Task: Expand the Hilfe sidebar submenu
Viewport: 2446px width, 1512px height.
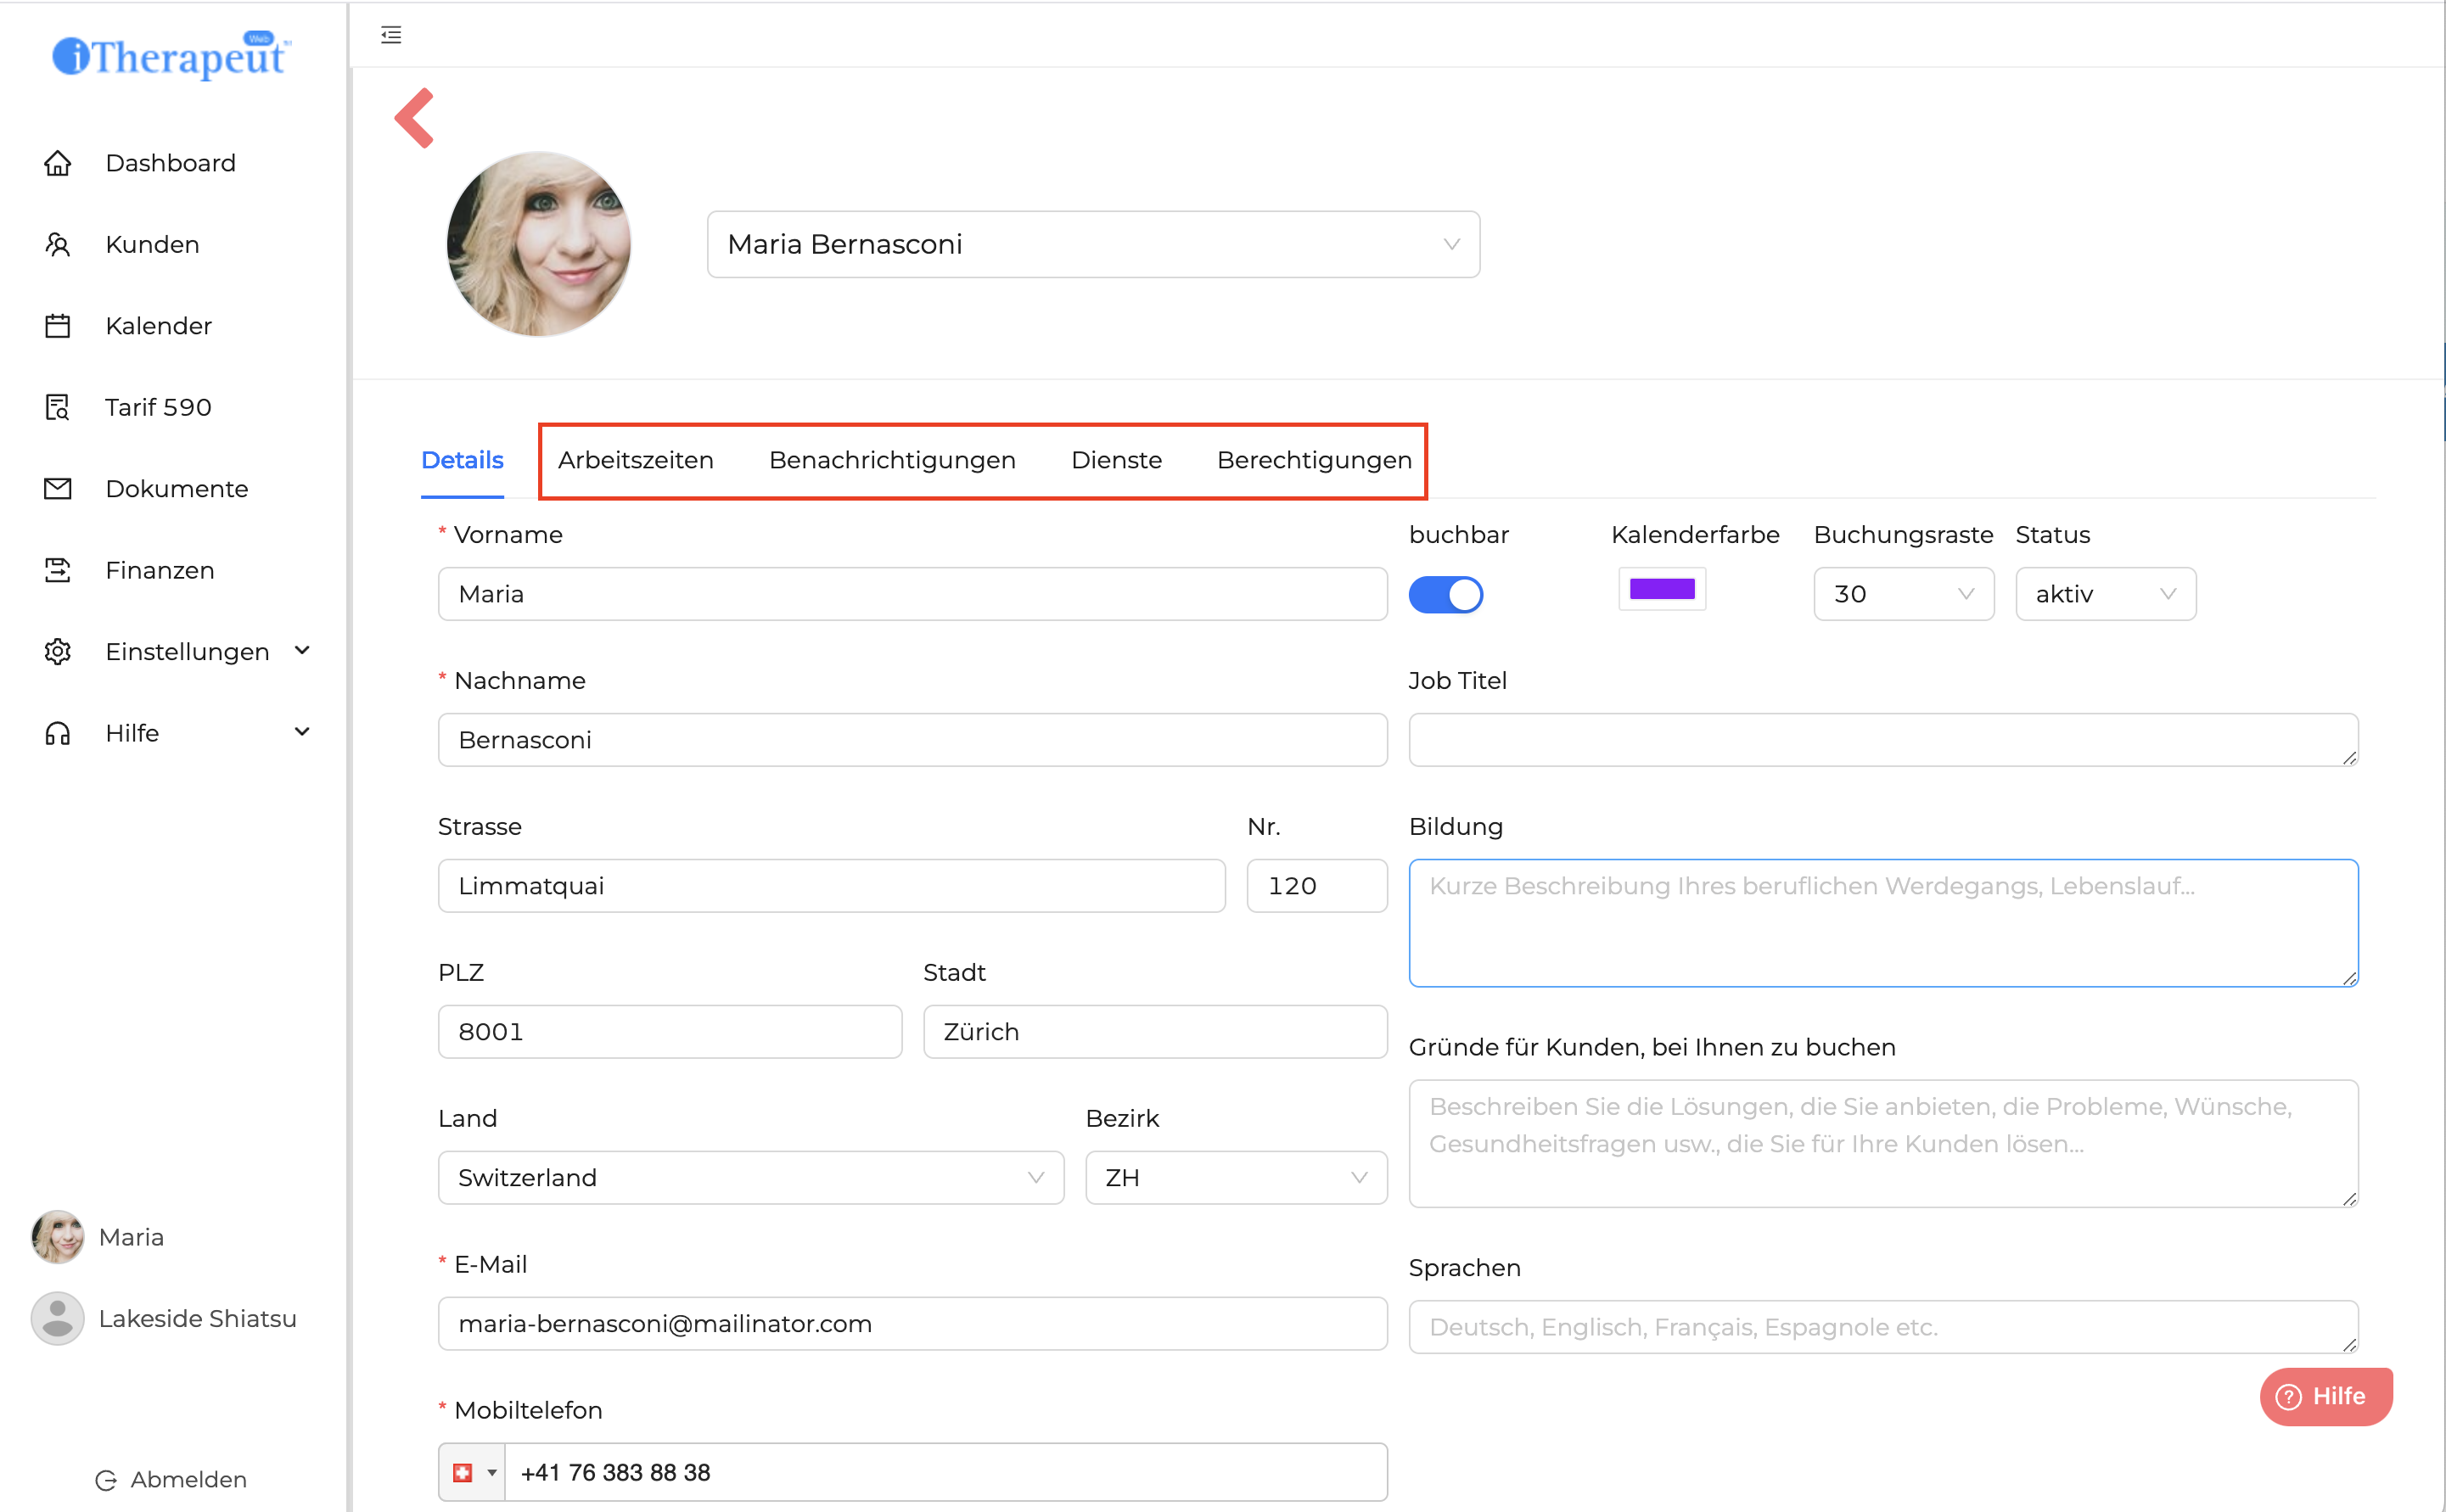Action: 302,732
